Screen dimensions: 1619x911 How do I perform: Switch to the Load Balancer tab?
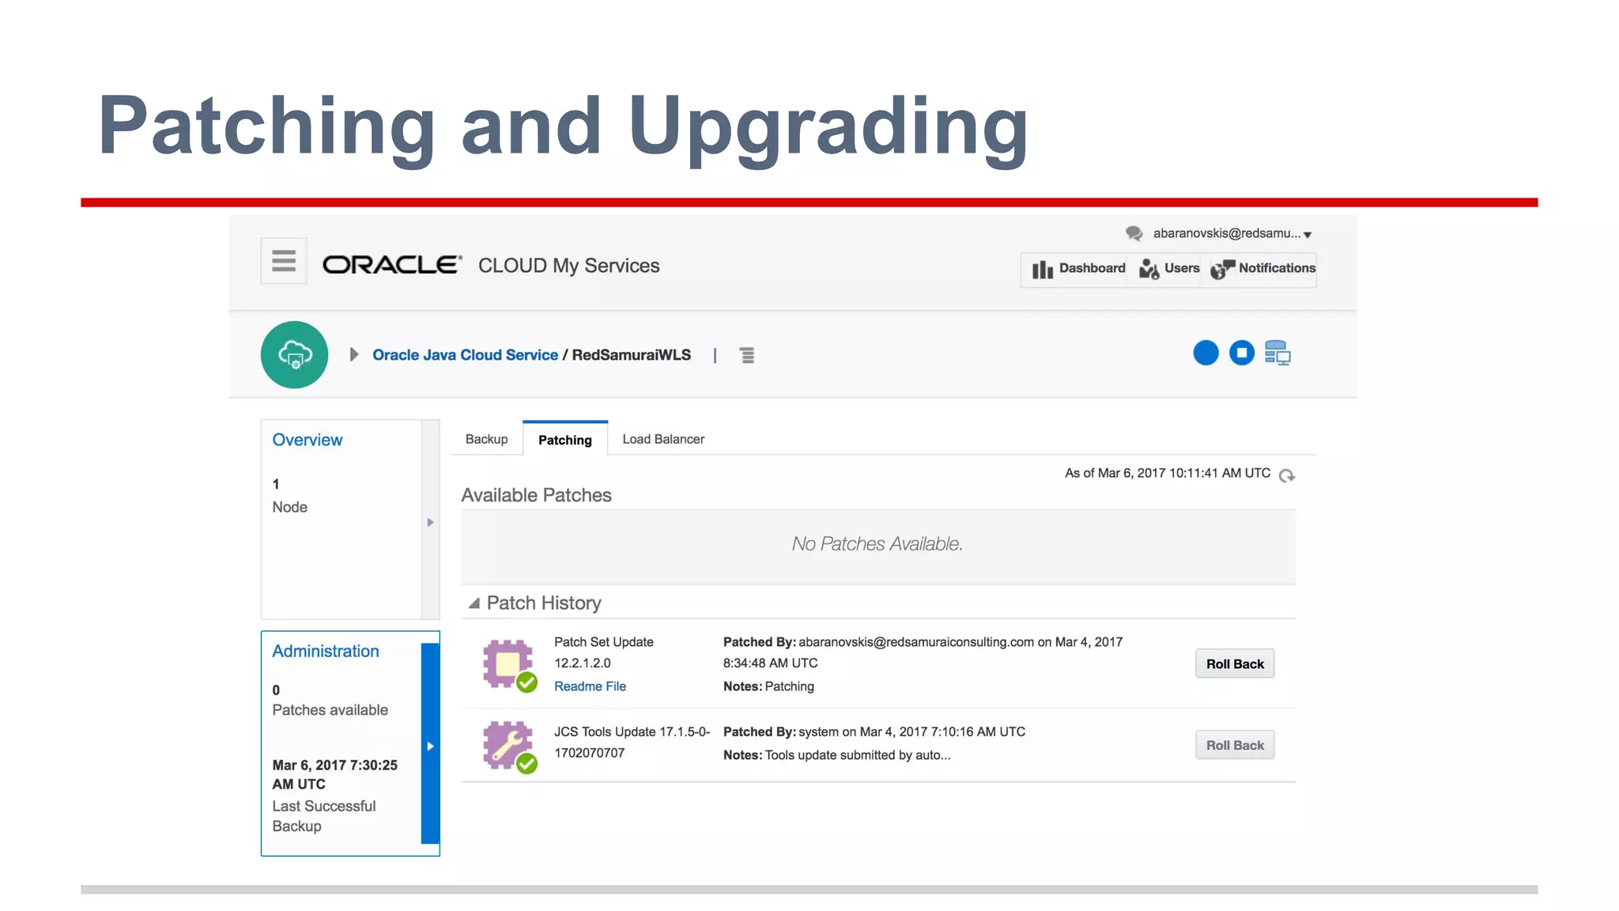click(663, 439)
